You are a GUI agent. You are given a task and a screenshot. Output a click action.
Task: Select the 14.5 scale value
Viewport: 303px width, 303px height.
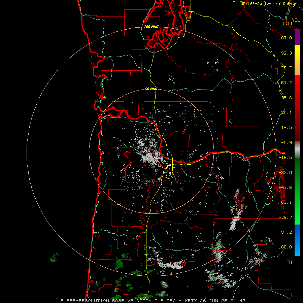tap(287, 128)
